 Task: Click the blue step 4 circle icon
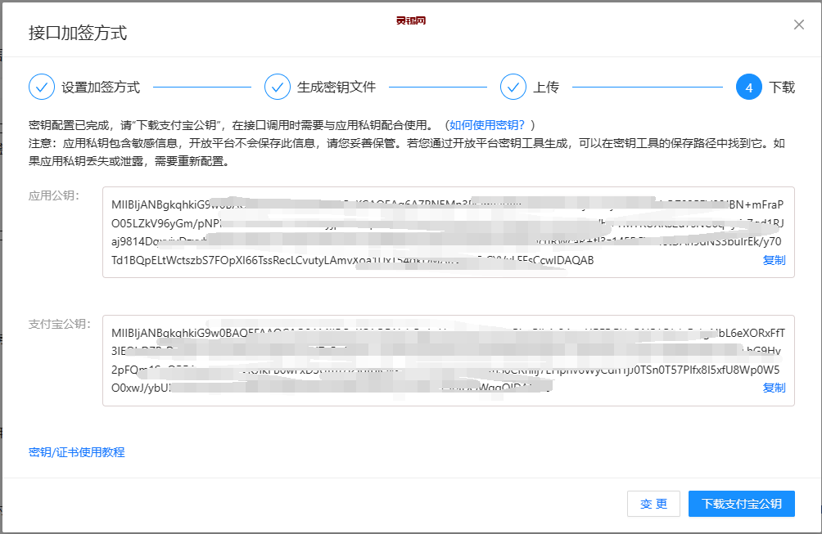click(x=749, y=87)
